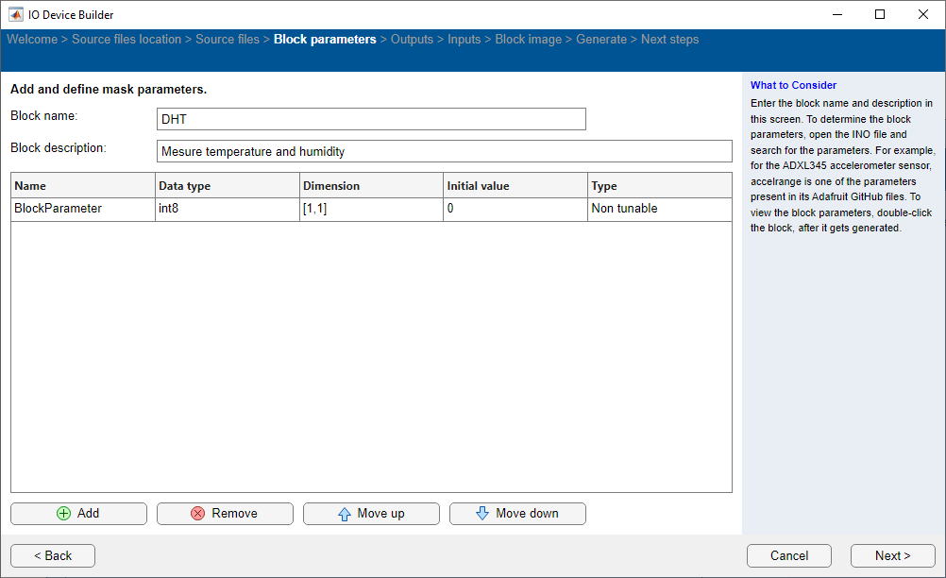Select the Source files breadcrumb entry
This screenshot has width=946, height=578.
(226, 39)
